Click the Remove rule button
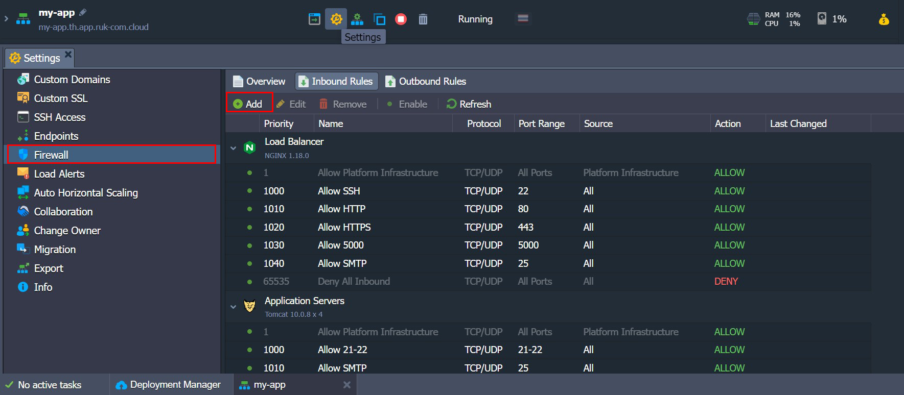Image resolution: width=904 pixels, height=395 pixels. [342, 104]
